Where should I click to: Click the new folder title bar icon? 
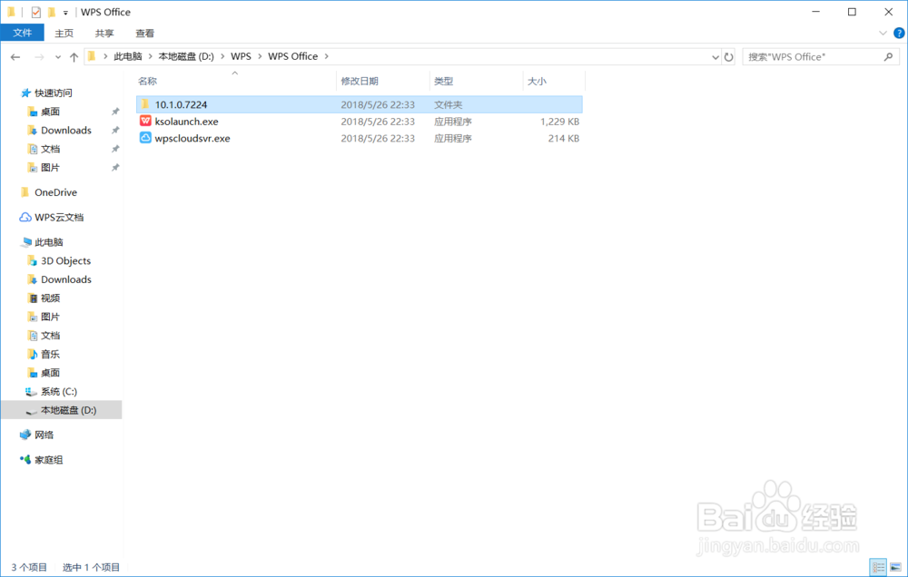coord(52,12)
